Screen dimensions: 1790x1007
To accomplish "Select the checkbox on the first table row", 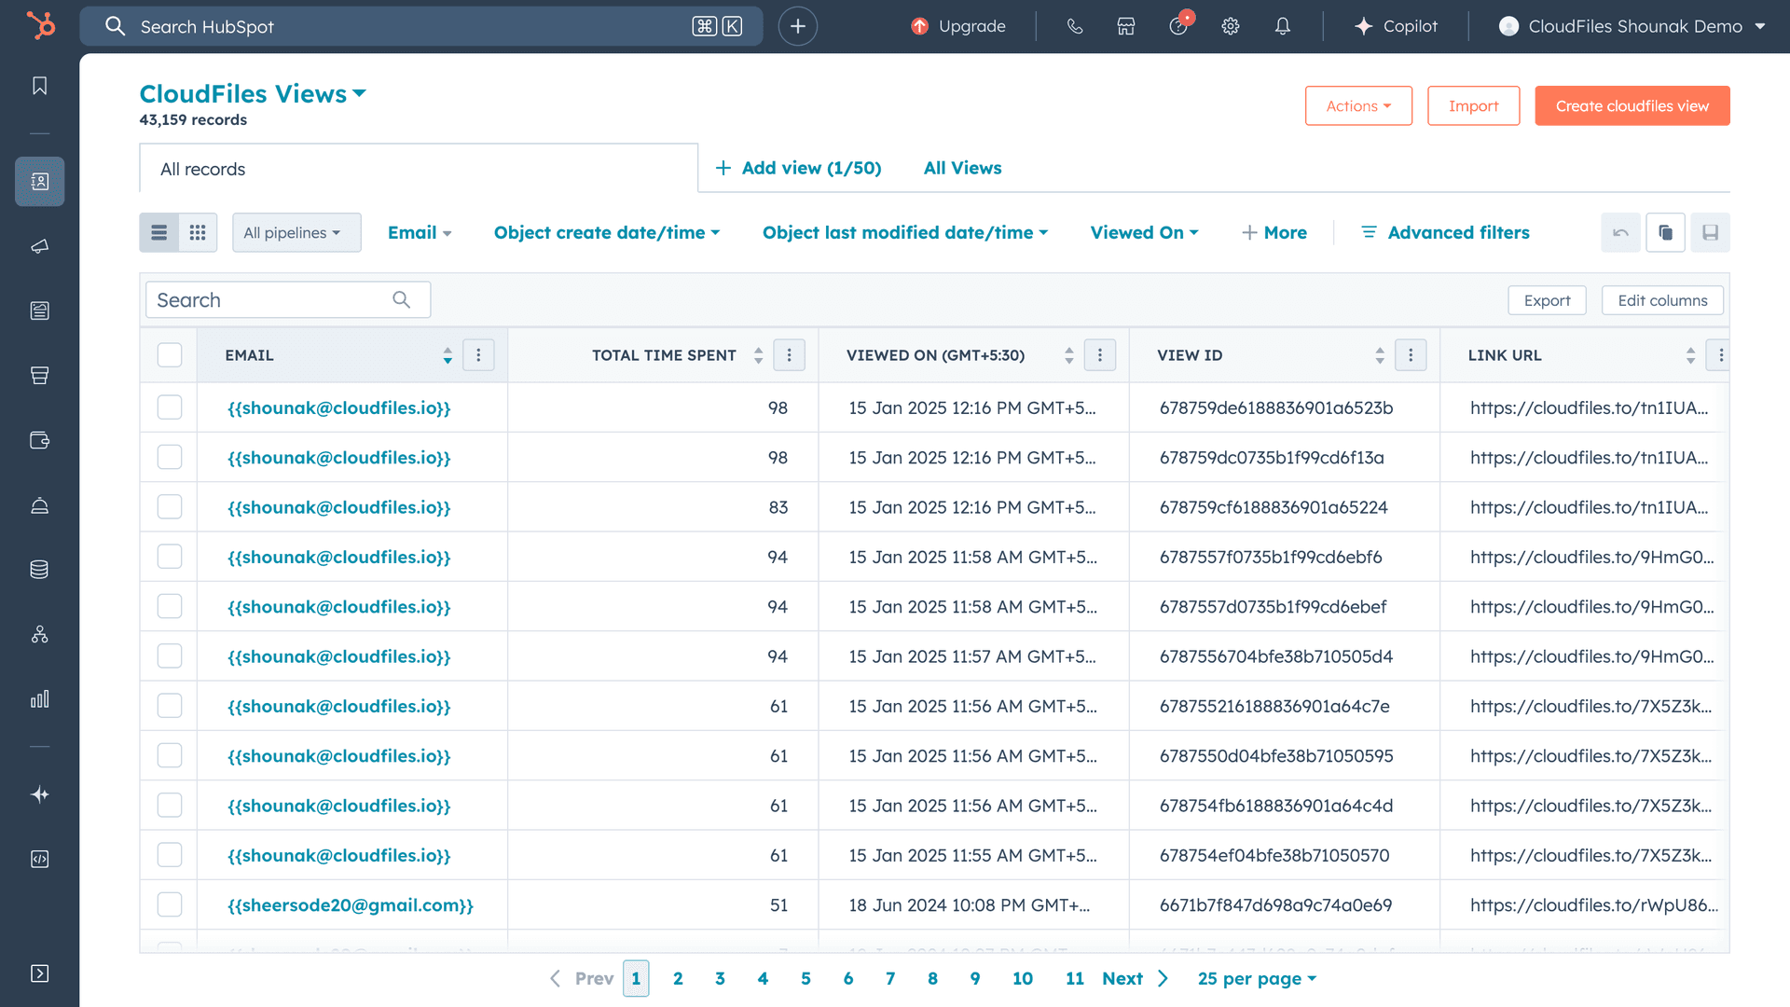I will pyautogui.click(x=169, y=407).
